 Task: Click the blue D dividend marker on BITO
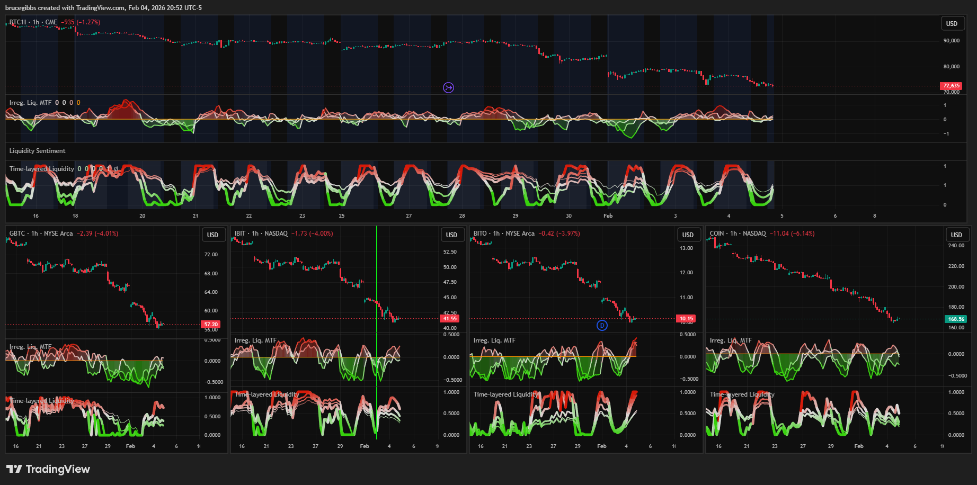tap(602, 325)
